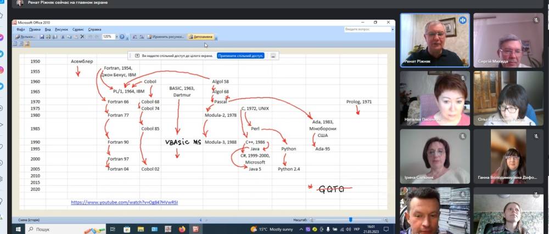This screenshot has height=234, width=549.
Task: Open the YouTube link in the sheet
Action: (125, 202)
